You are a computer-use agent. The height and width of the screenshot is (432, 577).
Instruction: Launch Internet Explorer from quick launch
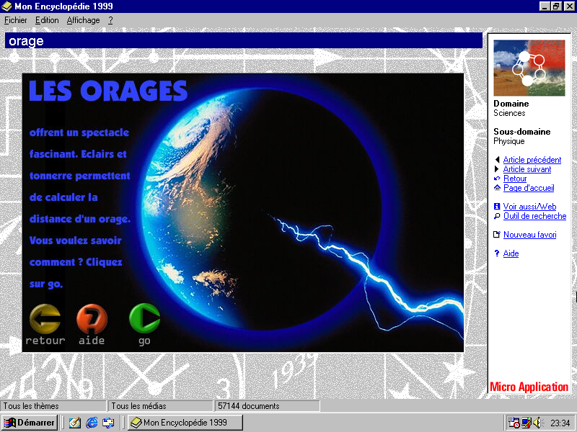(92, 423)
